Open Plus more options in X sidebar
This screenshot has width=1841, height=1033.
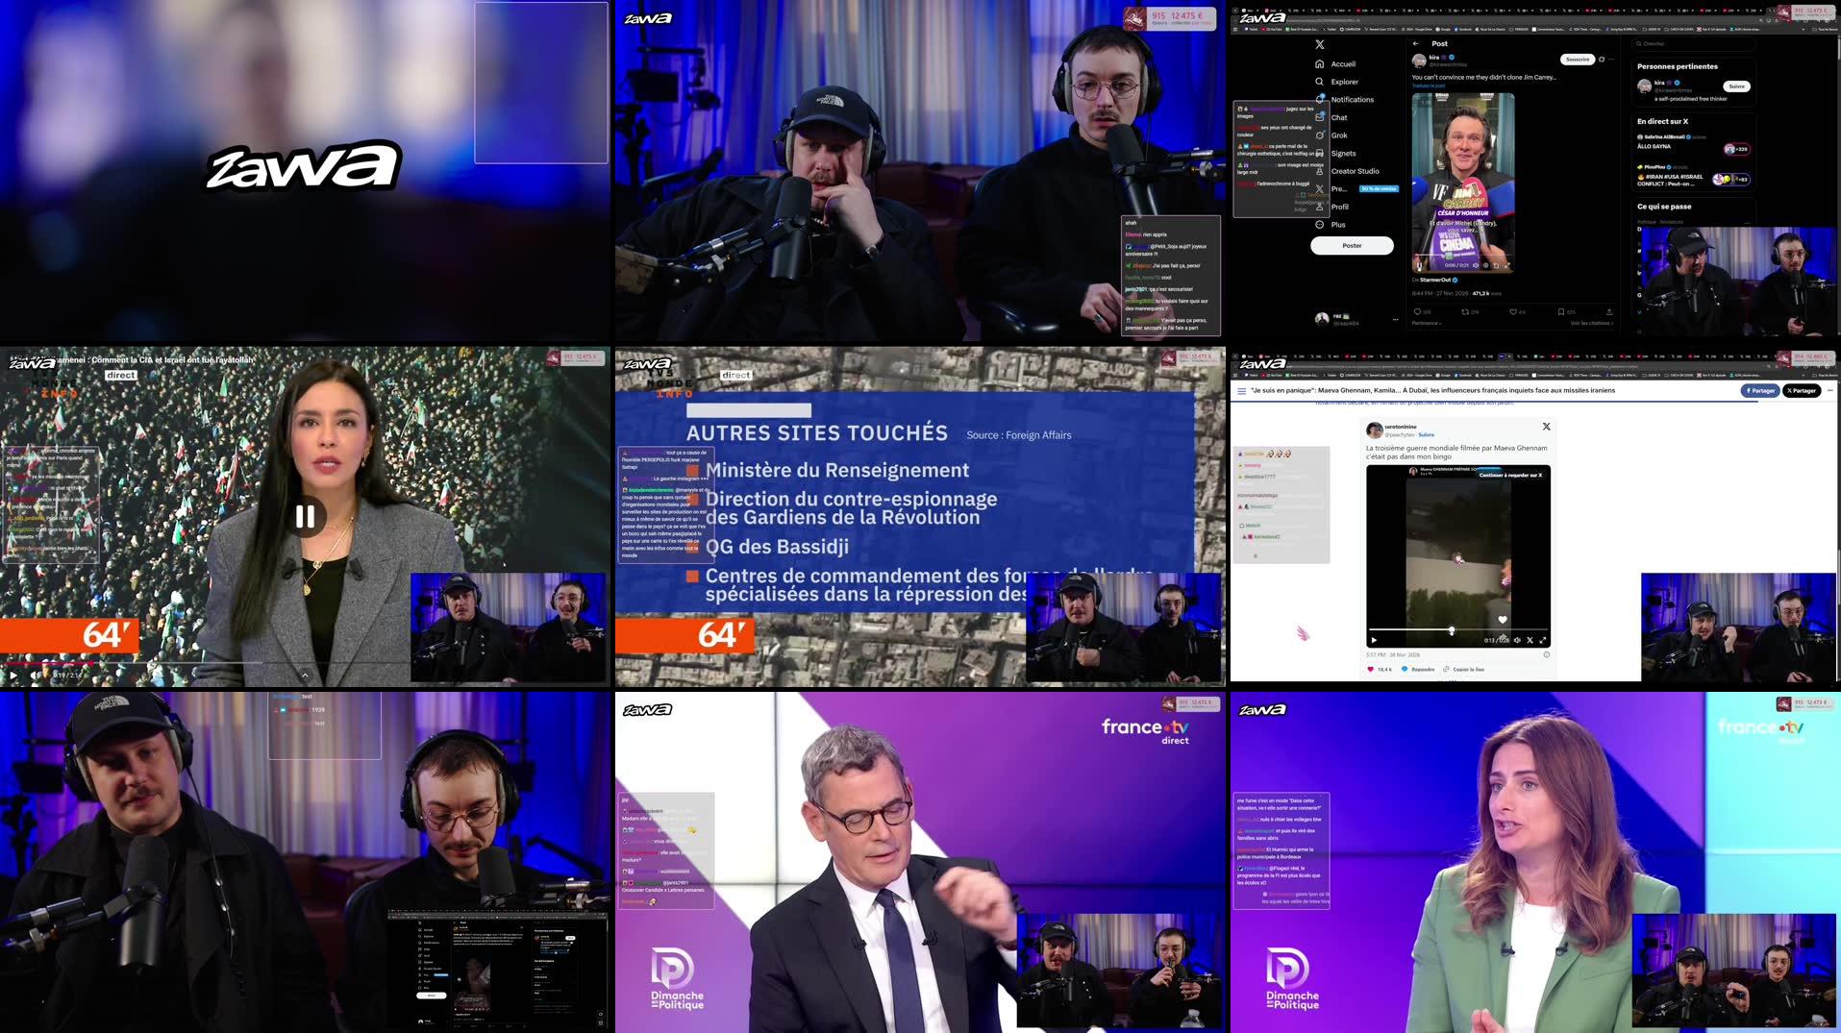[x=1320, y=225]
